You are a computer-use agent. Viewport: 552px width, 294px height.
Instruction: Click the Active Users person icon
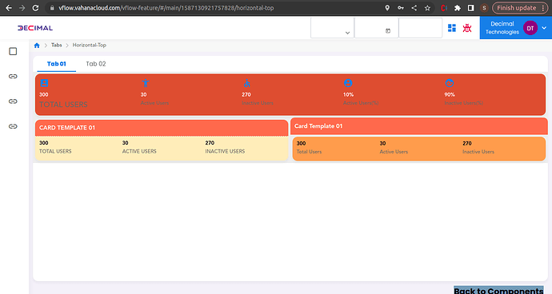tap(146, 83)
